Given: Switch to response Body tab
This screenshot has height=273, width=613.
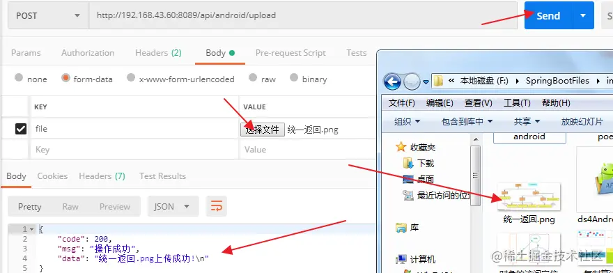Looking at the screenshot, I should [x=16, y=176].
